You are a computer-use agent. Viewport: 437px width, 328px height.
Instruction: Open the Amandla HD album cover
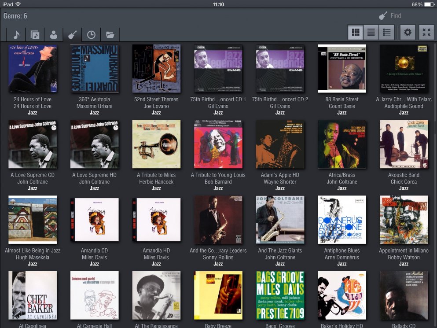pyautogui.click(x=156, y=220)
